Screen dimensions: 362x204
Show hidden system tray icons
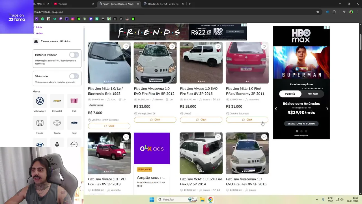click(x=317, y=199)
